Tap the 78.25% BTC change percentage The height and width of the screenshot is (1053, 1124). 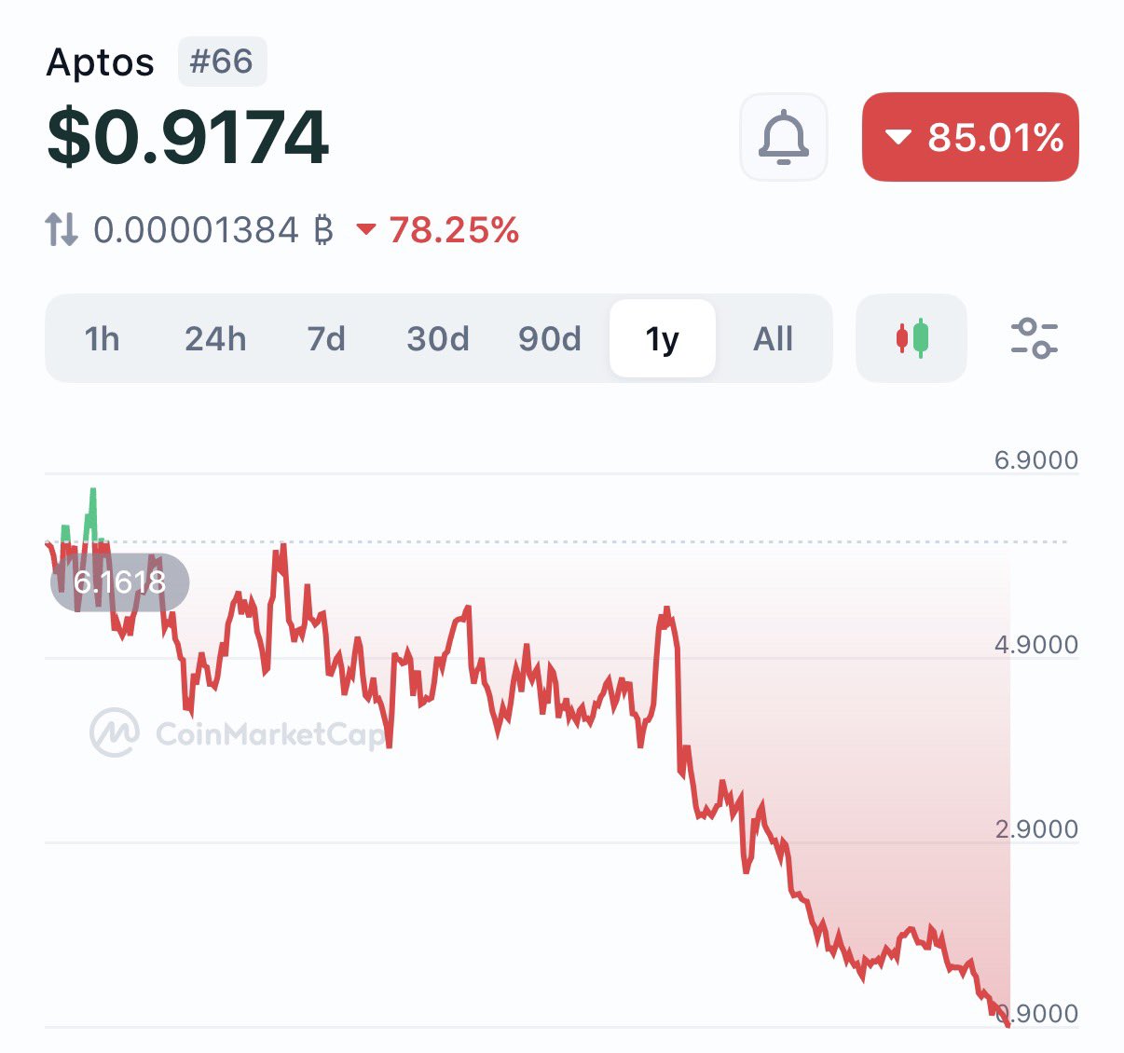(454, 230)
